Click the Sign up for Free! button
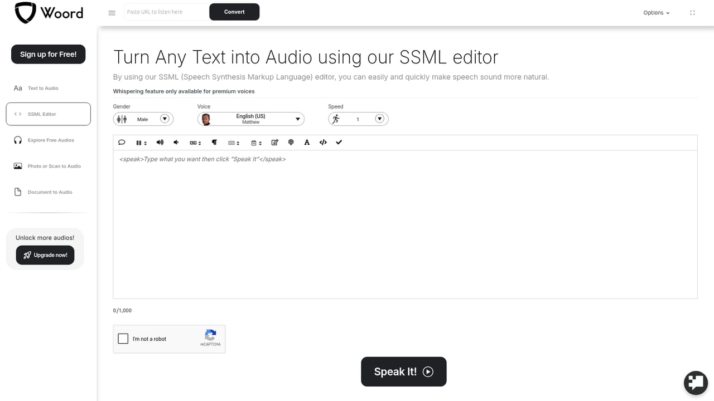 49,54
